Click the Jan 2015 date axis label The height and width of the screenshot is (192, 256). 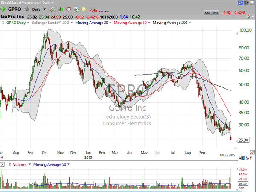click(x=88, y=155)
